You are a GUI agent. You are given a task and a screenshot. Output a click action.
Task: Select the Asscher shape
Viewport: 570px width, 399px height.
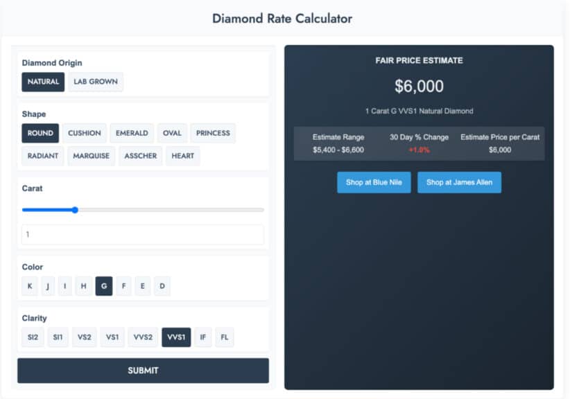tap(140, 156)
